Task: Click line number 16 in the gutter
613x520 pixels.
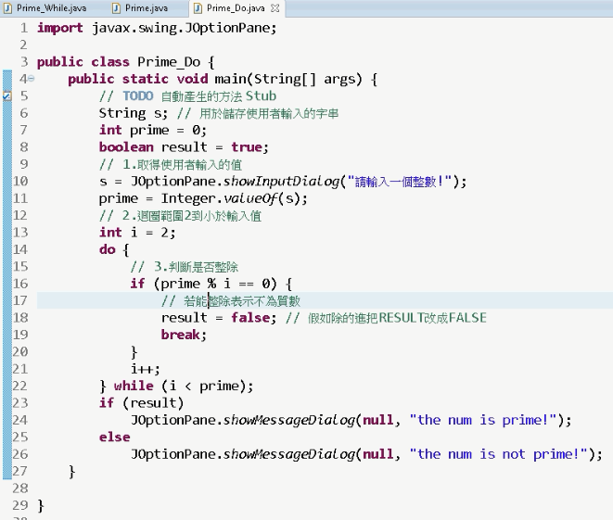Action: (x=20, y=284)
